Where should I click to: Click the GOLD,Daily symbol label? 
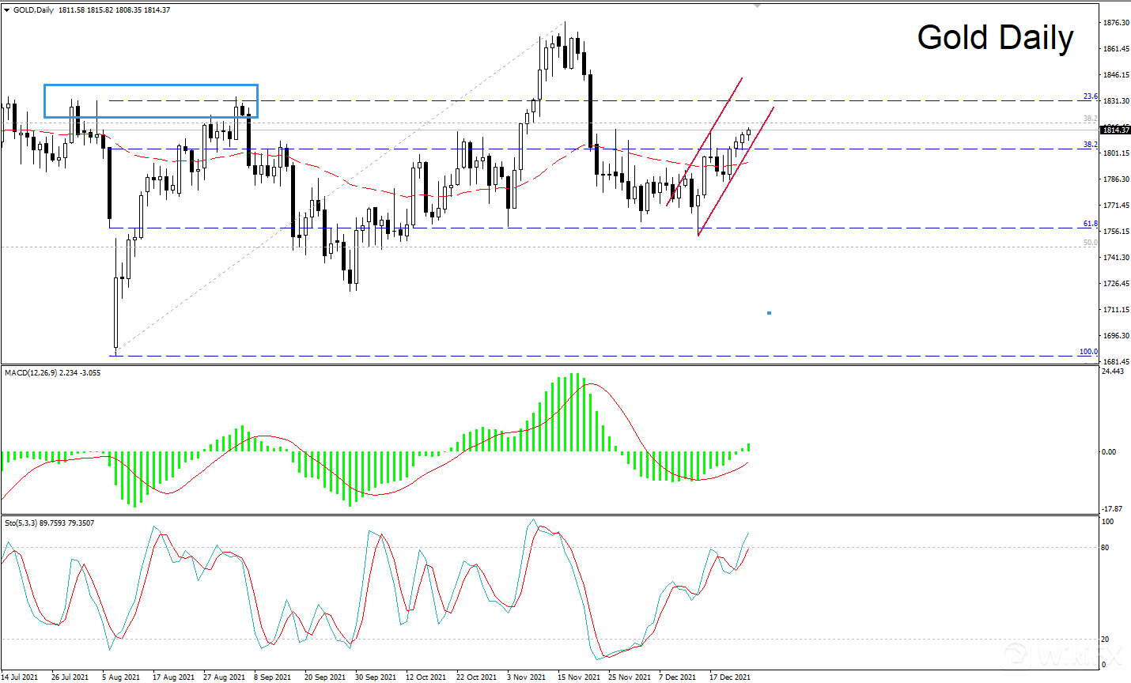click(33, 10)
